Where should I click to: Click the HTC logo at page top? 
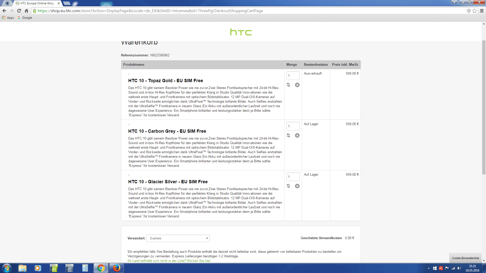241,32
